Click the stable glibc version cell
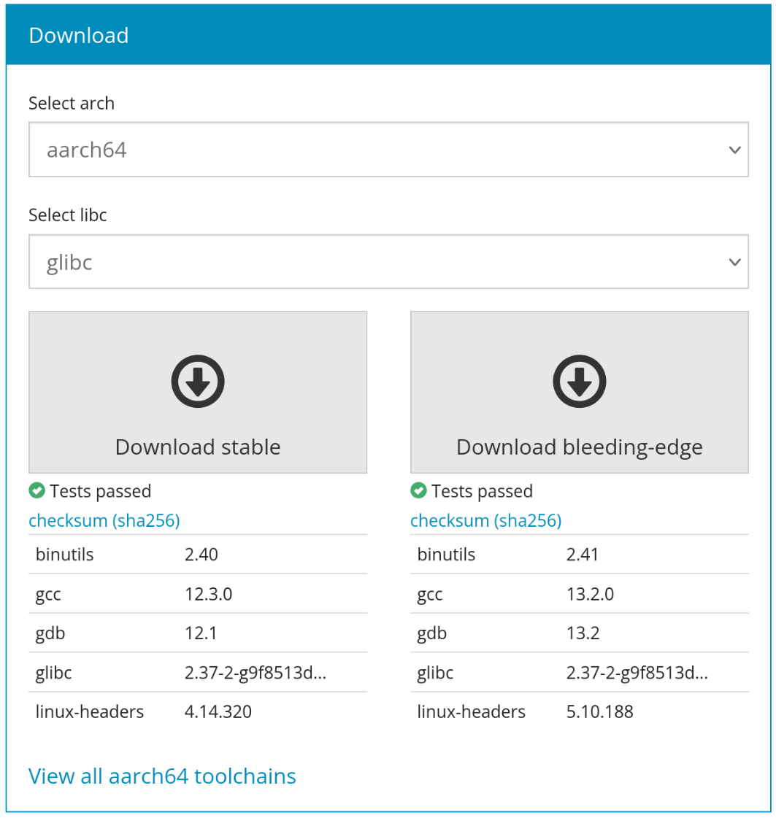 pos(256,673)
